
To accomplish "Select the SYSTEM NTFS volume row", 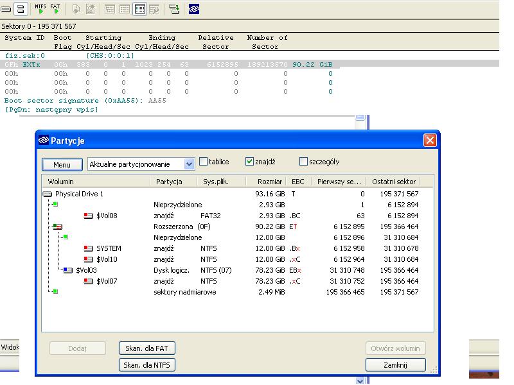I will pyautogui.click(x=231, y=248).
